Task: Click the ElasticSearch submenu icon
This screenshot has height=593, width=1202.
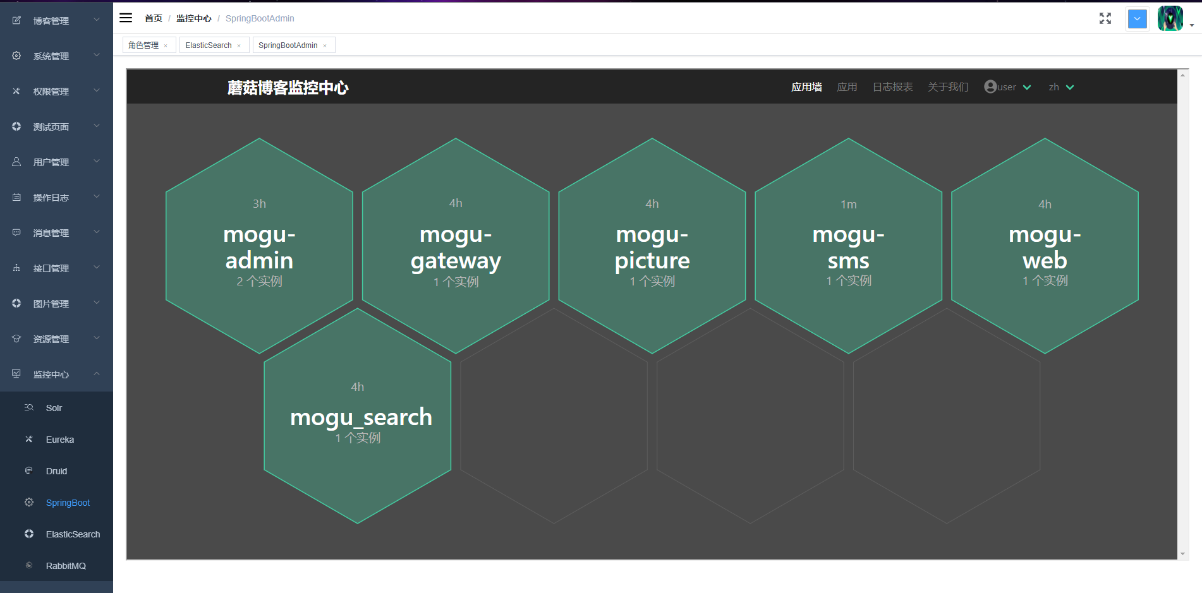Action: 29,534
